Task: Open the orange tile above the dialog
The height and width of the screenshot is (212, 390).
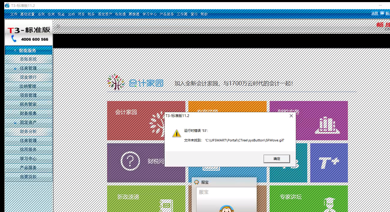Action: point(227,106)
